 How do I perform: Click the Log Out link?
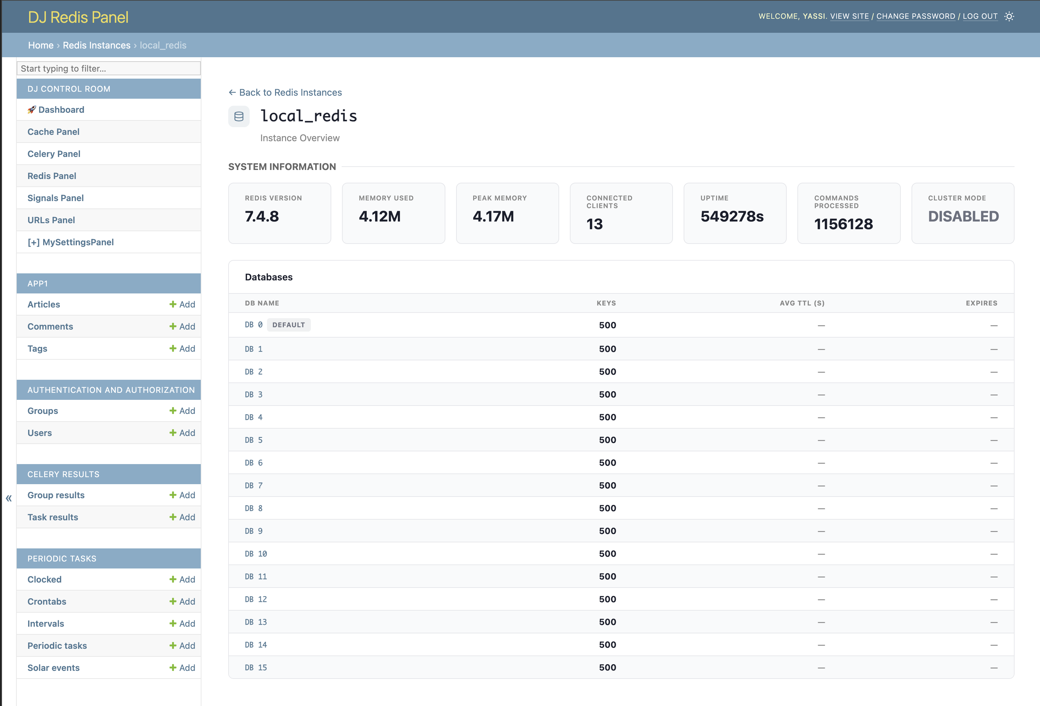point(980,16)
